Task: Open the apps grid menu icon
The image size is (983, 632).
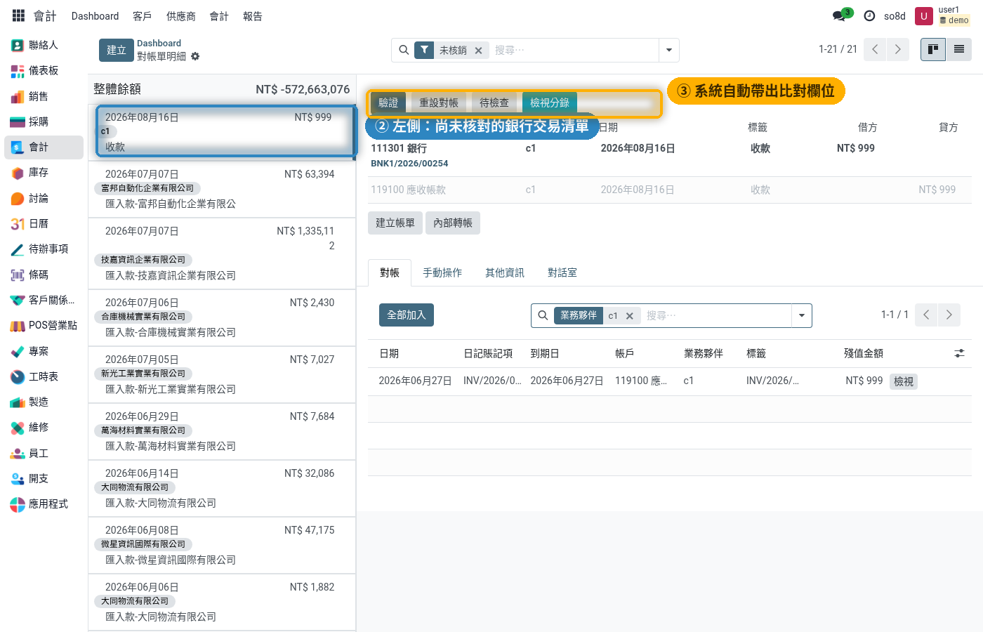Action: 19,15
